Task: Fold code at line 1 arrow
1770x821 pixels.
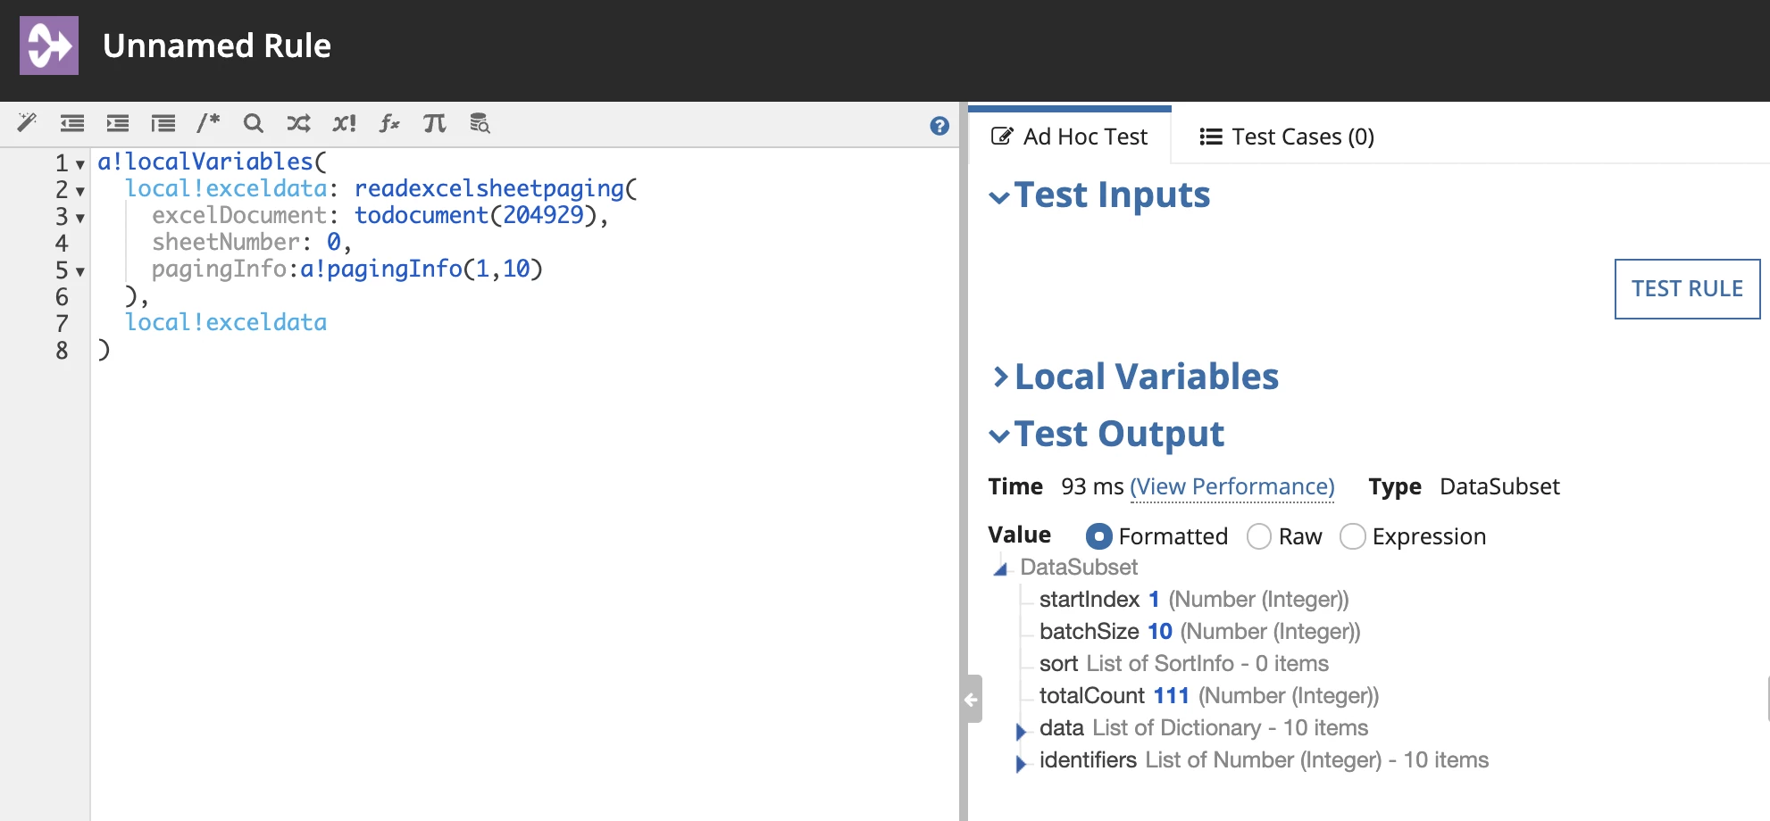Action: tap(80, 164)
